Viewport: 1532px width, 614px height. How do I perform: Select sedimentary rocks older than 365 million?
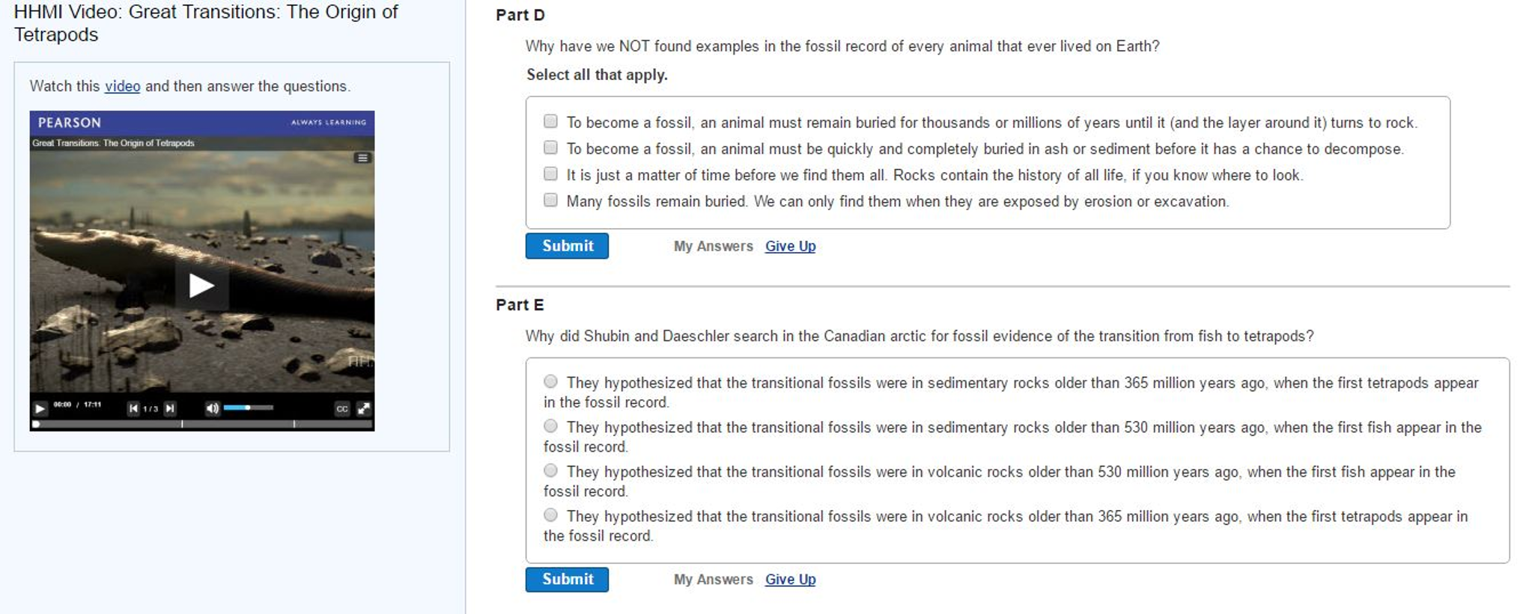pyautogui.click(x=550, y=381)
